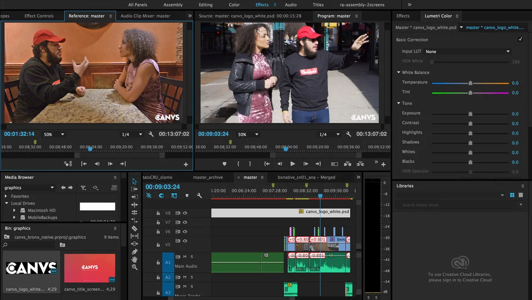Select the Selection arrow tool
Viewport: 532px width, 300px height.
pos(135,182)
